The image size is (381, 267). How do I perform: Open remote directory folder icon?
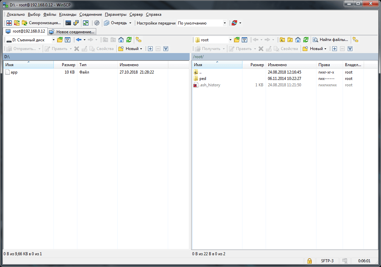click(x=237, y=40)
